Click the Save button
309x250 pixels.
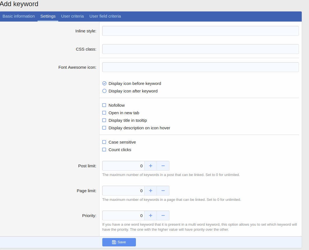click(119, 242)
